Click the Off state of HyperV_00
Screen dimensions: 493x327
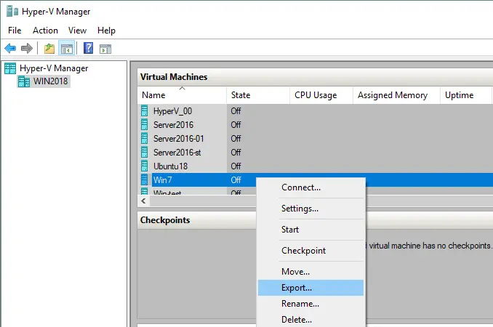coord(236,111)
